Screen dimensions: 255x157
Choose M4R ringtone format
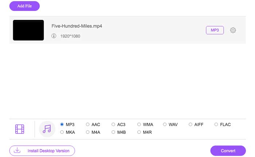tap(139, 132)
